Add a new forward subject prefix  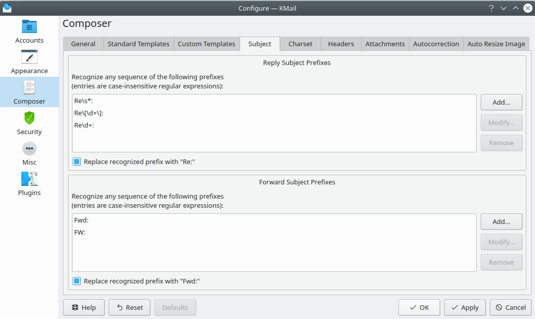pos(501,221)
